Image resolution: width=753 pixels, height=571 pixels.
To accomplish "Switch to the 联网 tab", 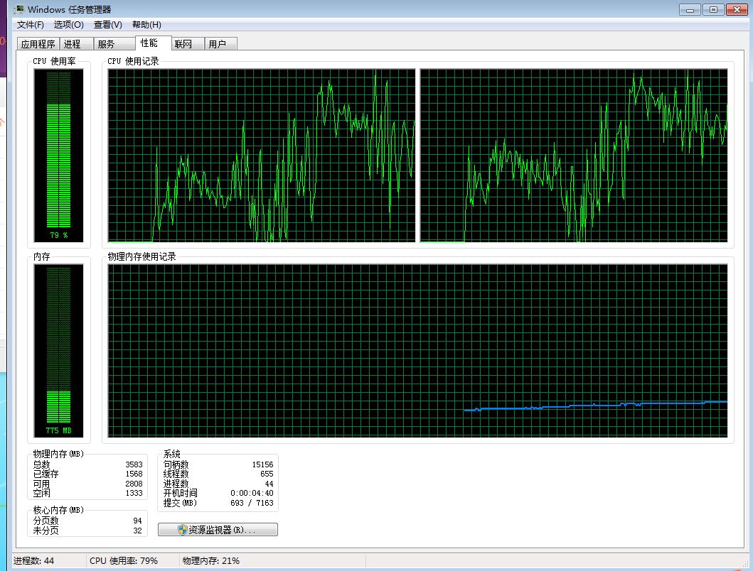I will click(x=187, y=44).
